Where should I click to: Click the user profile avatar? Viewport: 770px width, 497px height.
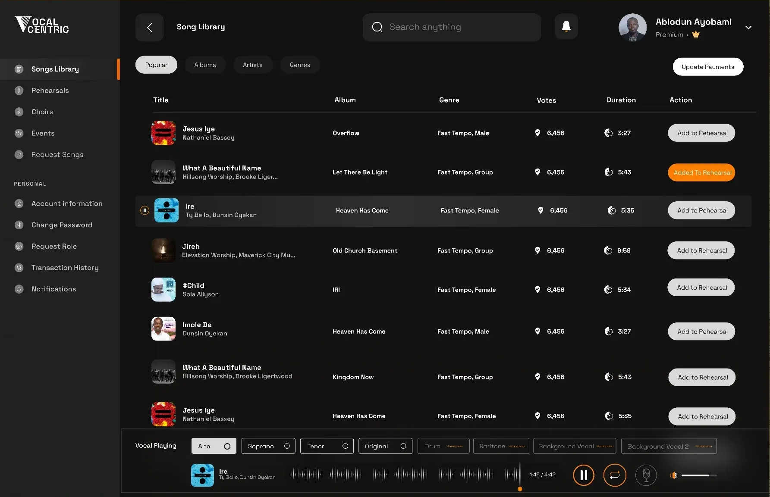tap(632, 27)
